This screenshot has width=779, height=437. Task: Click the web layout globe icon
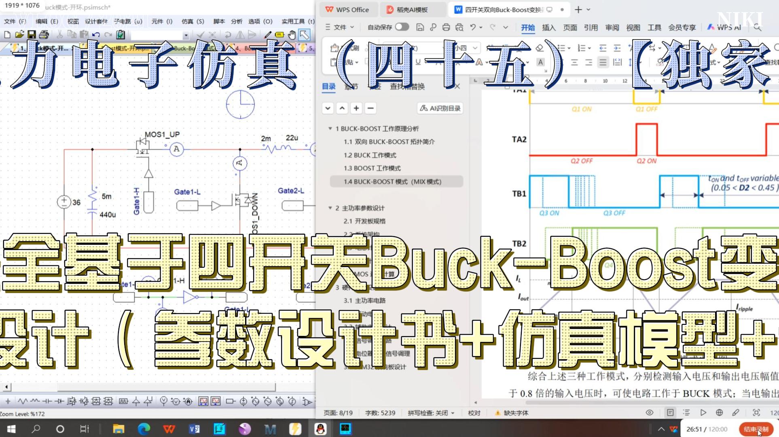(x=719, y=413)
